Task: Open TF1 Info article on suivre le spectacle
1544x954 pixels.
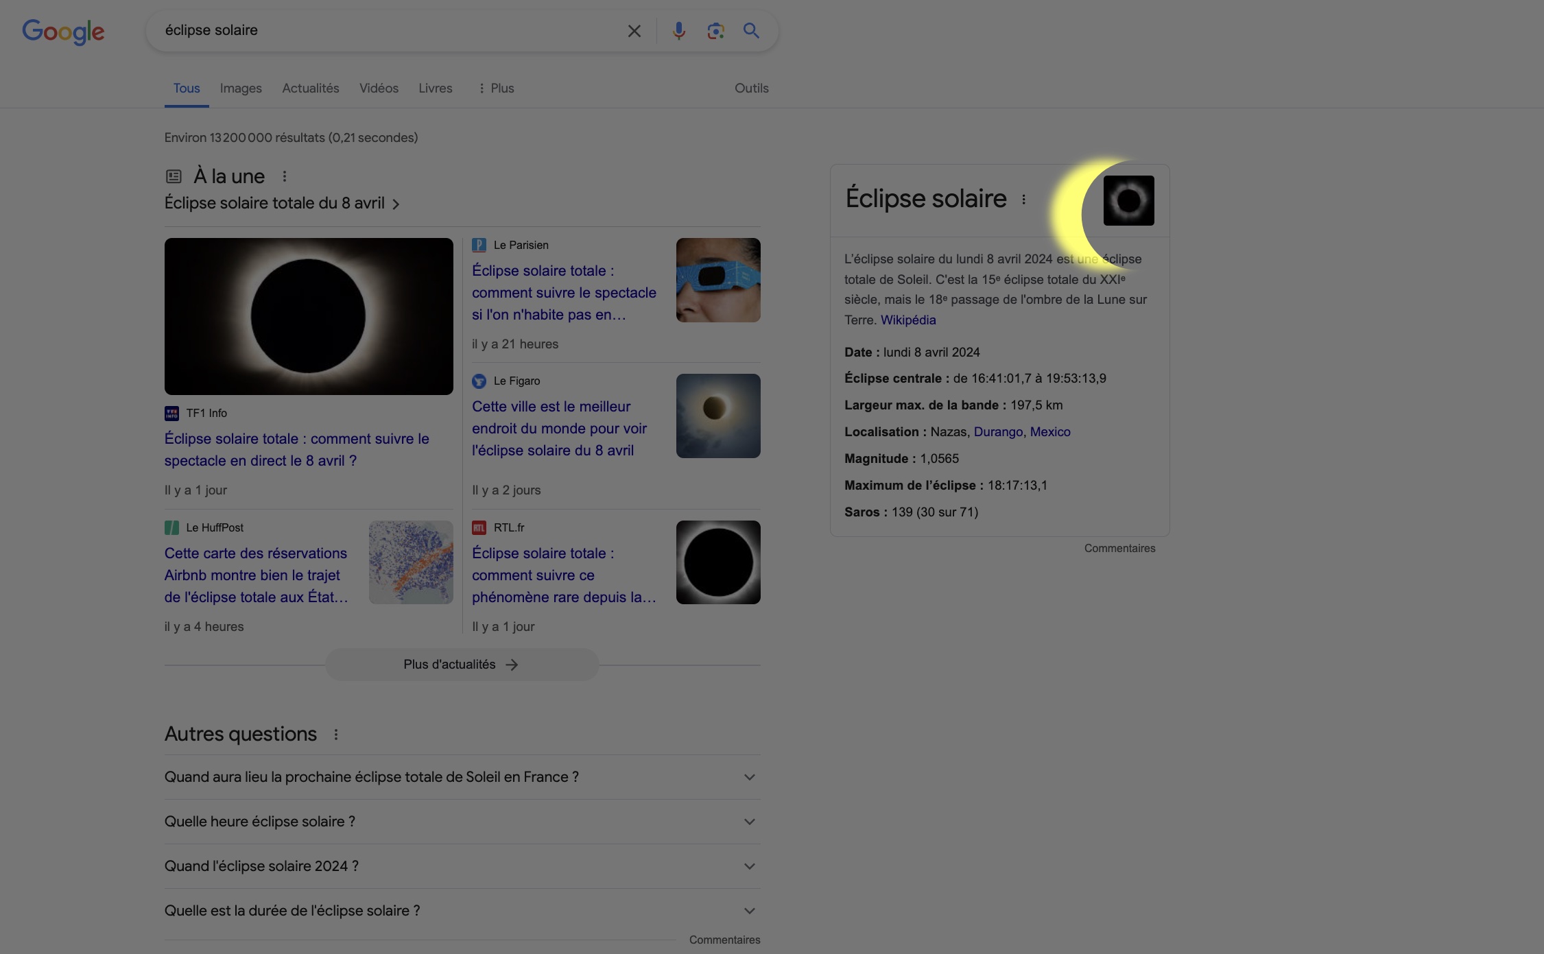Action: coord(297,449)
